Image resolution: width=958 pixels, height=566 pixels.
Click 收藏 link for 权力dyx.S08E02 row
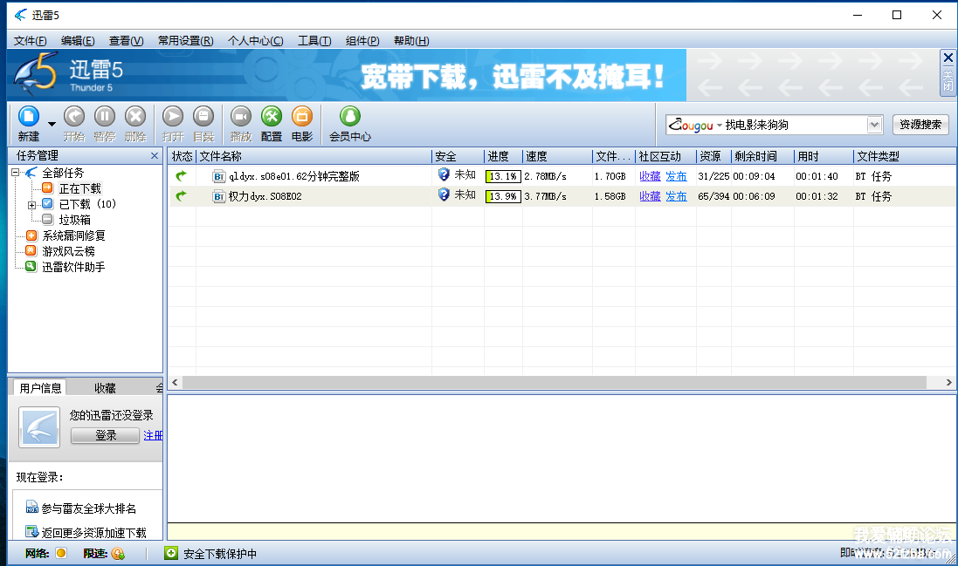click(650, 196)
